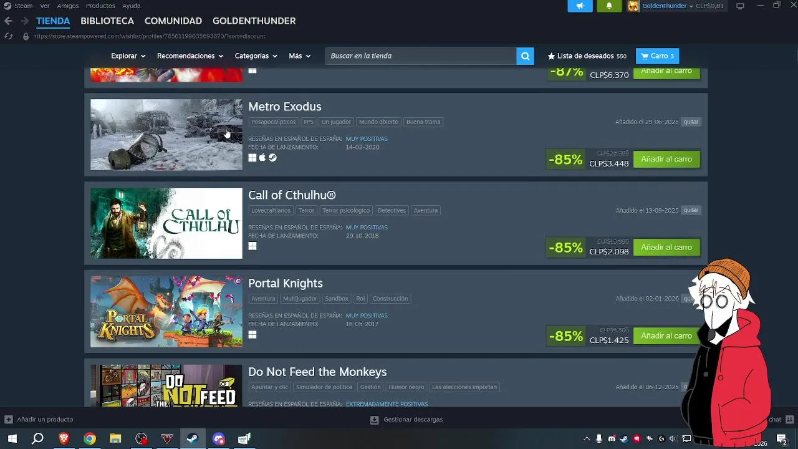Launch Google Chrome from taskbar
The image size is (798, 449).
click(x=90, y=439)
